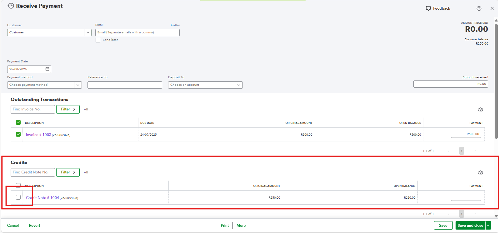Viewport: 499px width, 233px height.
Task: Open the Deposit To account dropdown
Action: click(239, 85)
